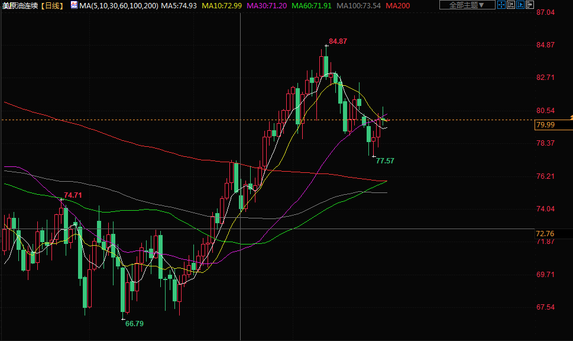The image size is (573, 341).
Task: Click the 77.57 low price marker
Action: pos(385,161)
